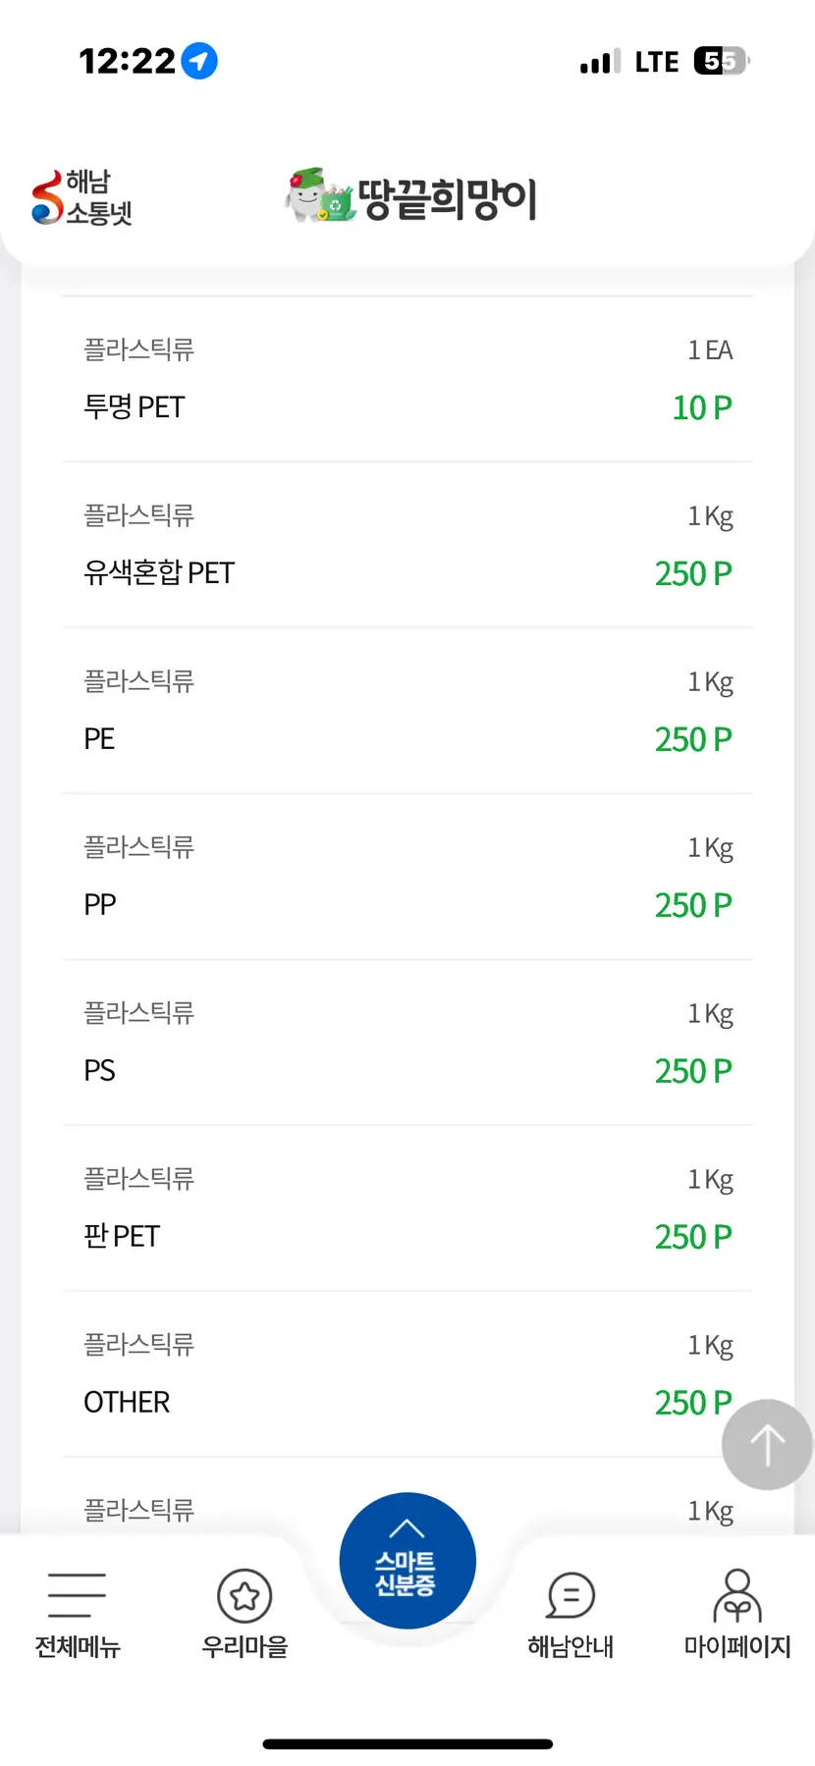Tap the 땅끝희망이 mascot logo
This screenshot has height=1766, width=815.
coord(318,195)
